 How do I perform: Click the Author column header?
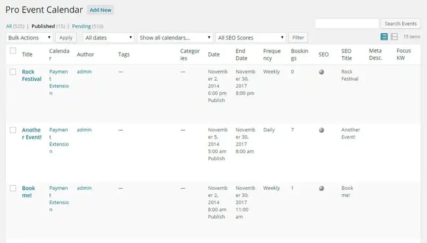click(x=85, y=55)
